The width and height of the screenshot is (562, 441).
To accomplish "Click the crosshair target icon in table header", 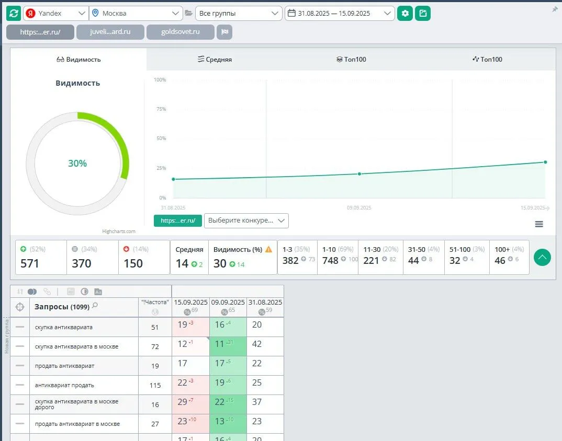I will click(20, 307).
